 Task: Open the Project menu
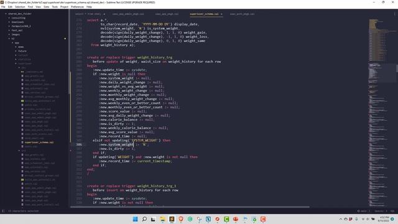64,7
